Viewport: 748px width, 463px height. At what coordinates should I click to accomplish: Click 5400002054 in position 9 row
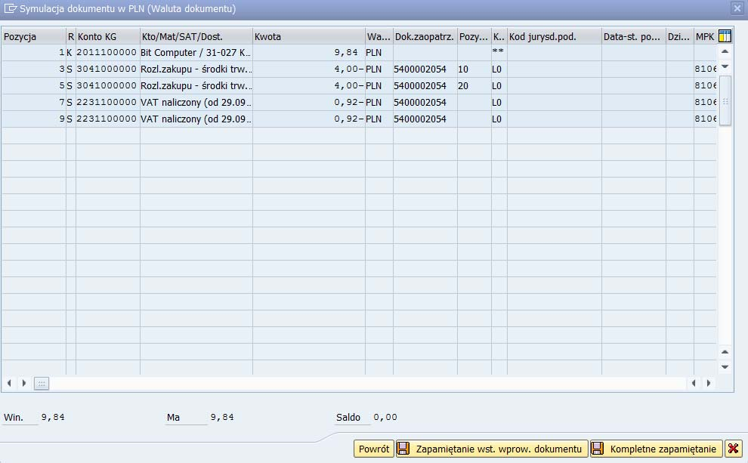(425, 119)
